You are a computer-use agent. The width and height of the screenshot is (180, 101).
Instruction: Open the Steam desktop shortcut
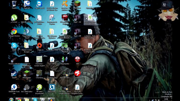point(14,74)
